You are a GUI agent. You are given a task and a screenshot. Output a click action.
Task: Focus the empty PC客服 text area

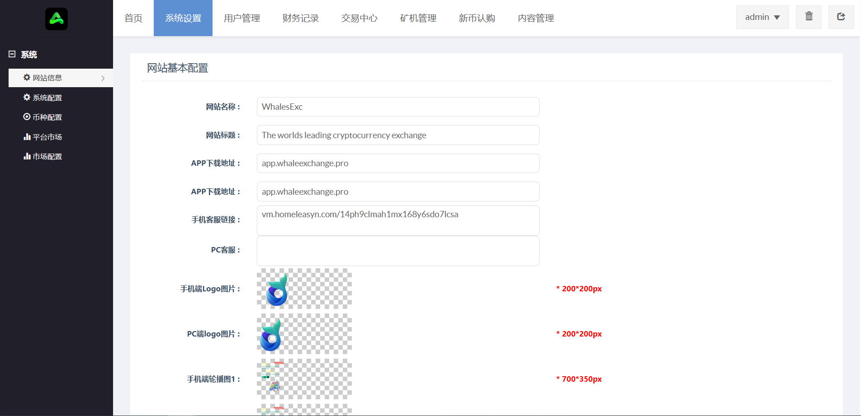click(x=398, y=251)
